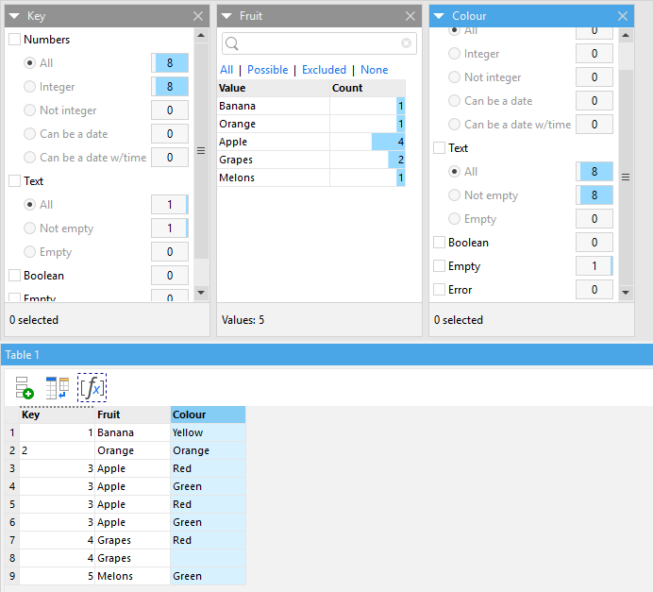
Task: Click the scroll down arrow in Key panel
Action: coord(200,293)
